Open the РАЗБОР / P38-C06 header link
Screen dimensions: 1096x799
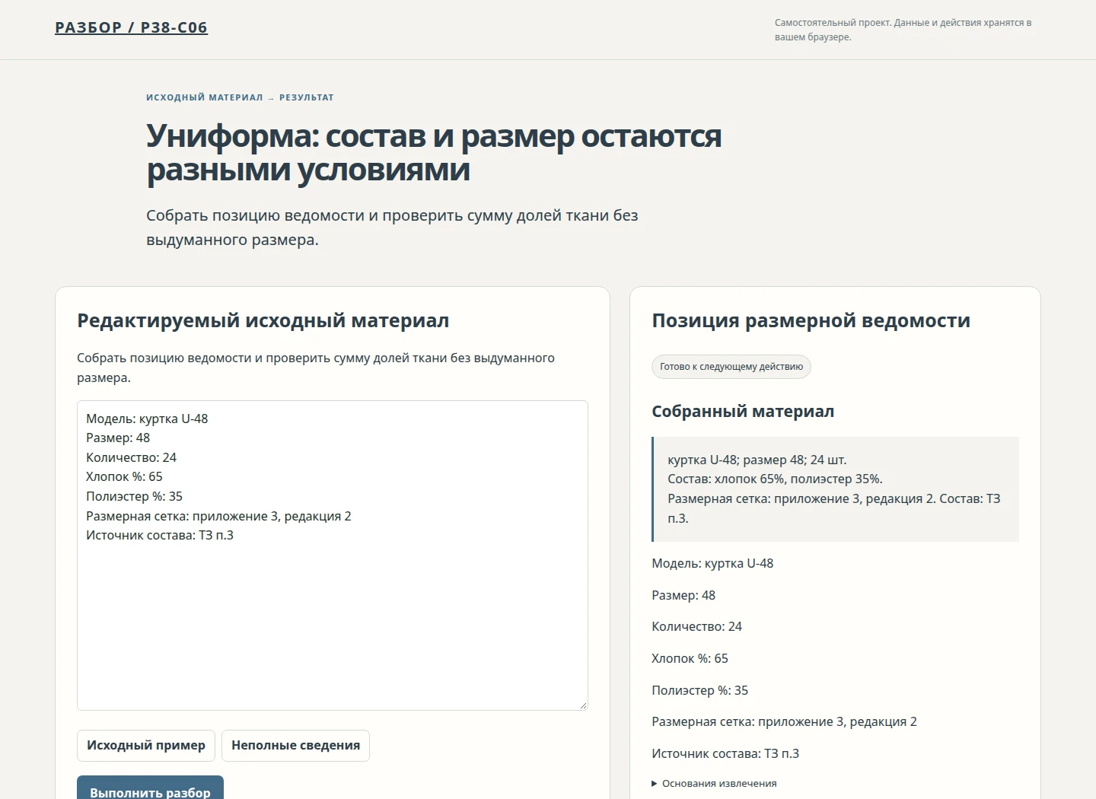click(x=131, y=27)
